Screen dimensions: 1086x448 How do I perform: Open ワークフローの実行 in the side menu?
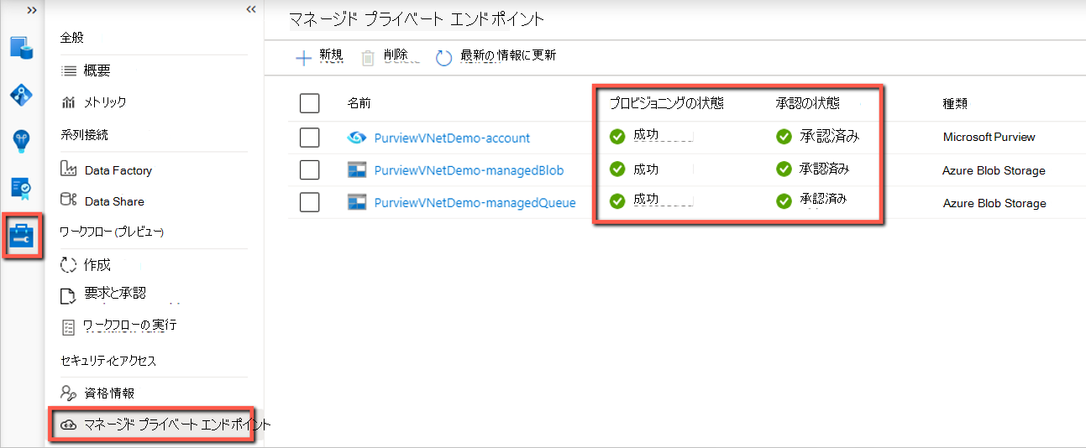(129, 325)
